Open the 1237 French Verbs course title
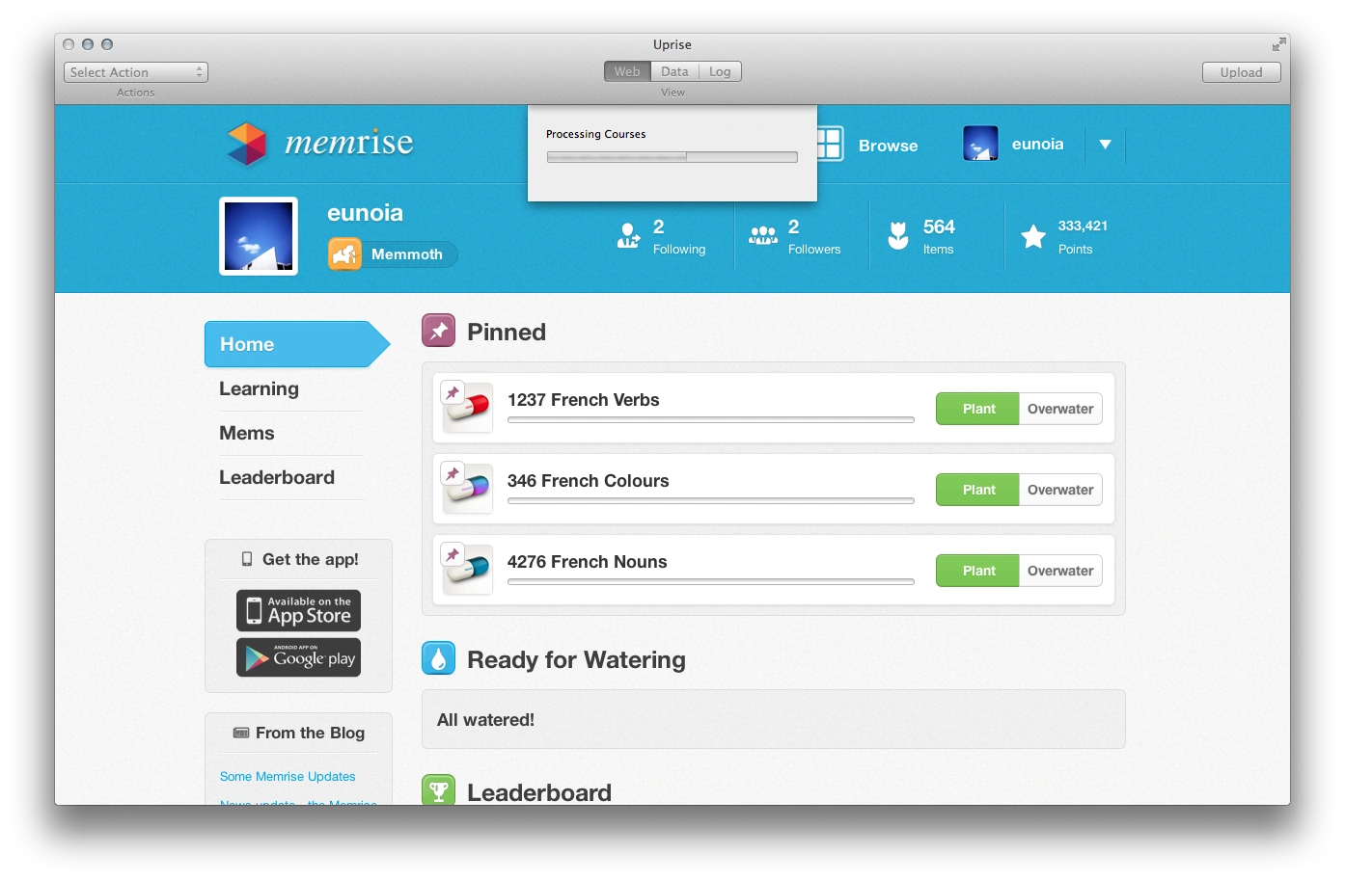This screenshot has width=1345, height=881. [584, 400]
